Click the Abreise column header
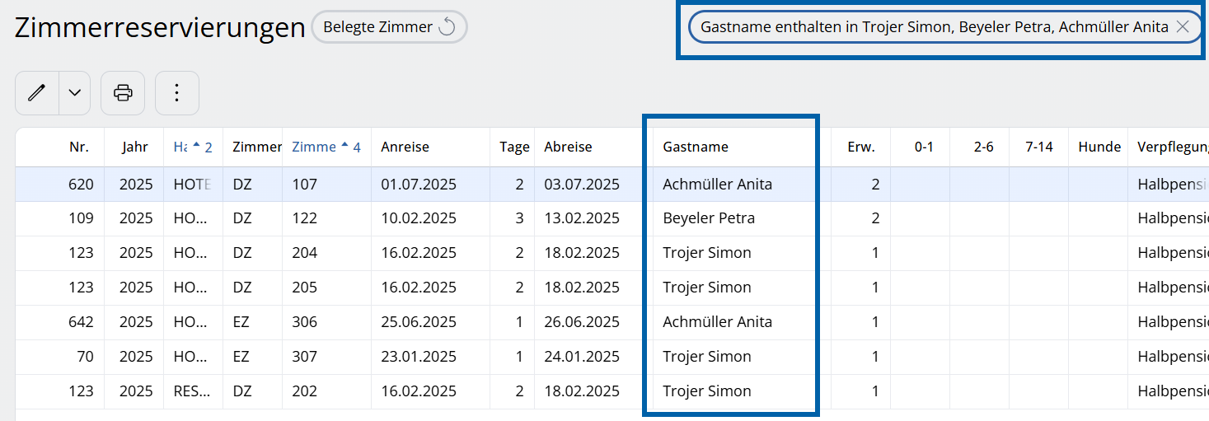This screenshot has width=1209, height=421. pyautogui.click(x=568, y=147)
